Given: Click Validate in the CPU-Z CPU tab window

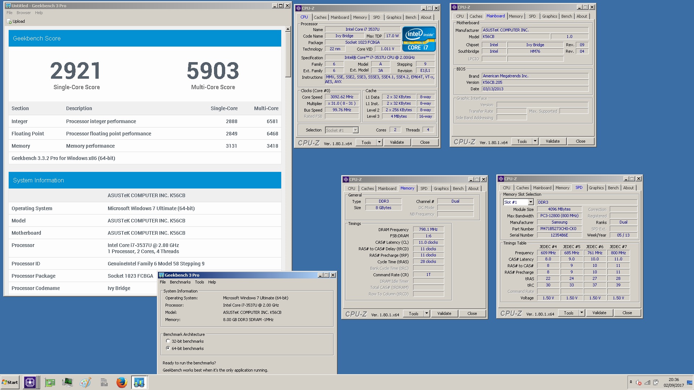Looking at the screenshot, I should (x=397, y=143).
